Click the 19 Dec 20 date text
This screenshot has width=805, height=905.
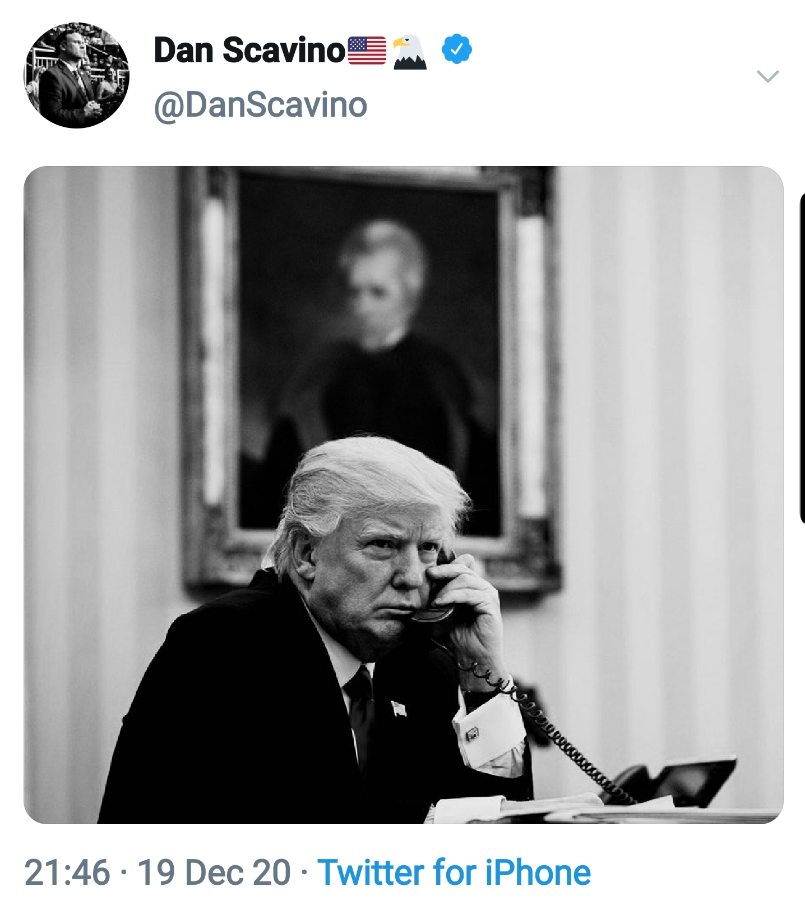tap(214, 872)
